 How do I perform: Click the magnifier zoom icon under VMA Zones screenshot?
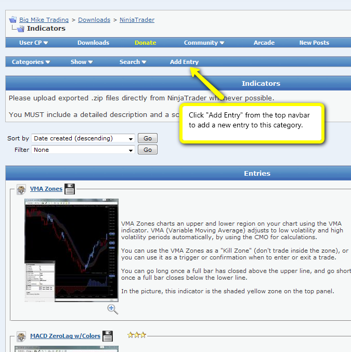112,309
